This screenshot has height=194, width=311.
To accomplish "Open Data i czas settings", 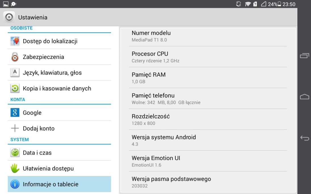I will coord(59,153).
